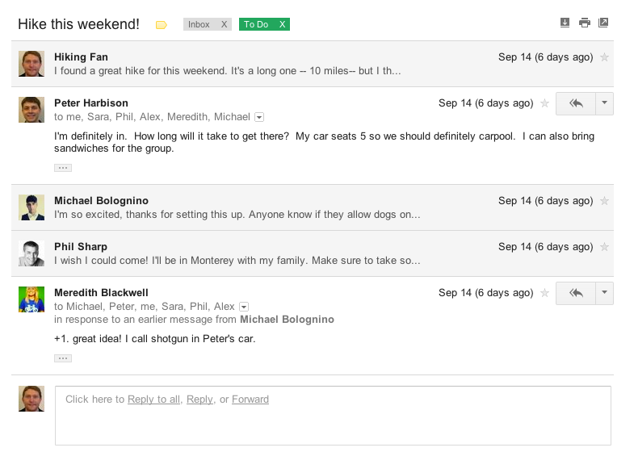Show trimmed content in Peter Harbison's message
The image size is (634, 456).
click(63, 168)
